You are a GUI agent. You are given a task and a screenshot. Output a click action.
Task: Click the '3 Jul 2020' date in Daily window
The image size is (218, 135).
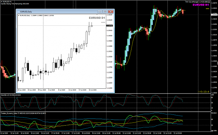(x=51, y=90)
